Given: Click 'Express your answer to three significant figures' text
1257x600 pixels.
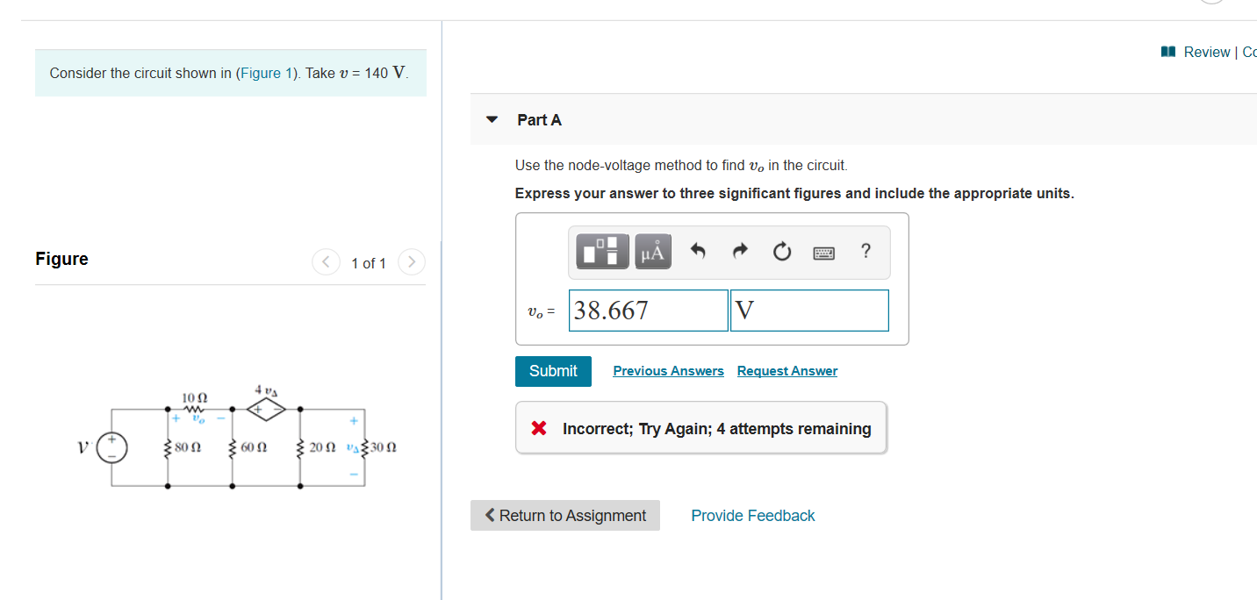Looking at the screenshot, I should click(x=794, y=193).
